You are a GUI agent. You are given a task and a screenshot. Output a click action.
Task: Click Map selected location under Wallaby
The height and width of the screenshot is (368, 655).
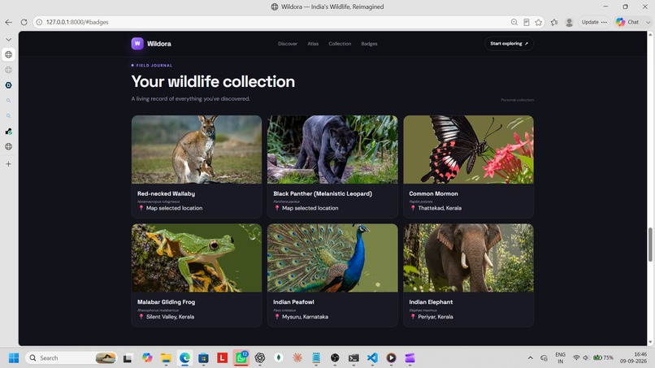pyautogui.click(x=174, y=208)
